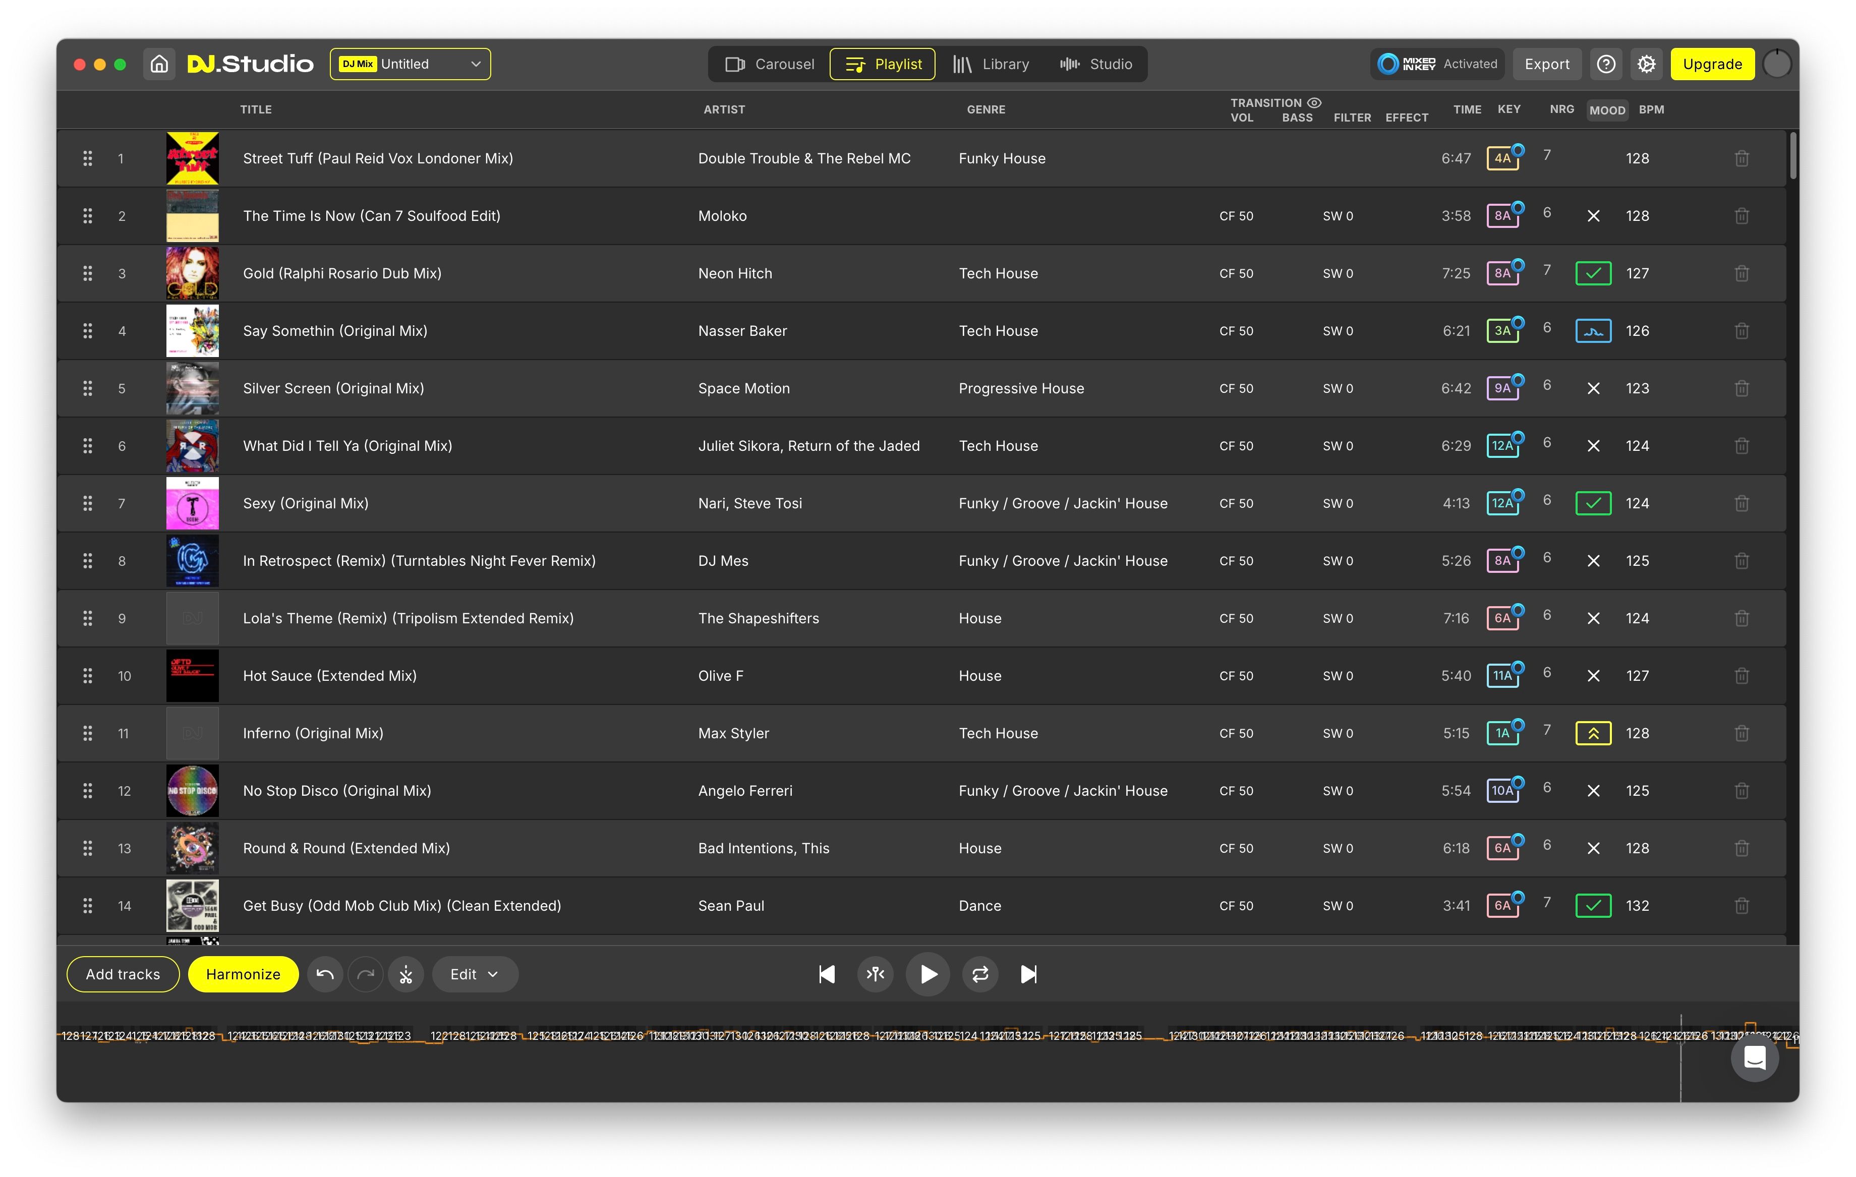Select the Street Tuff album artwork
The width and height of the screenshot is (1856, 1177).
tap(193, 158)
